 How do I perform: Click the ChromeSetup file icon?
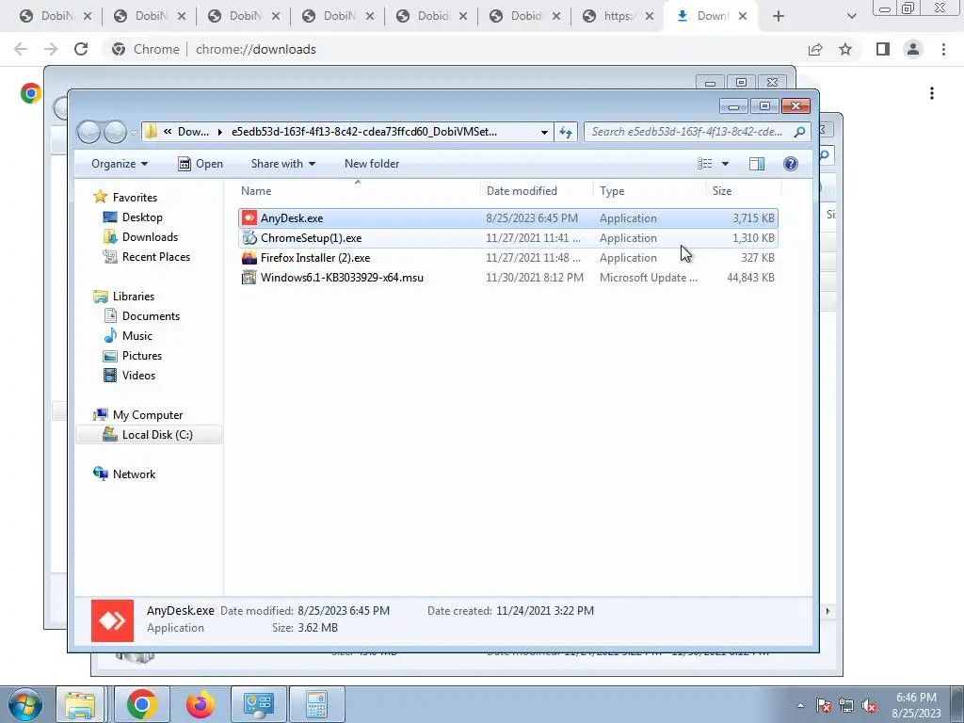point(249,238)
